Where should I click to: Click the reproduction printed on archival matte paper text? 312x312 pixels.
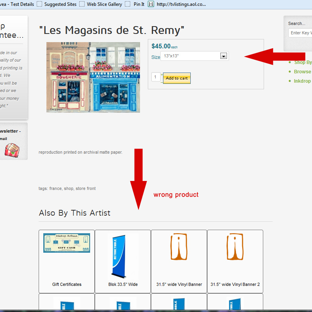(x=80, y=152)
